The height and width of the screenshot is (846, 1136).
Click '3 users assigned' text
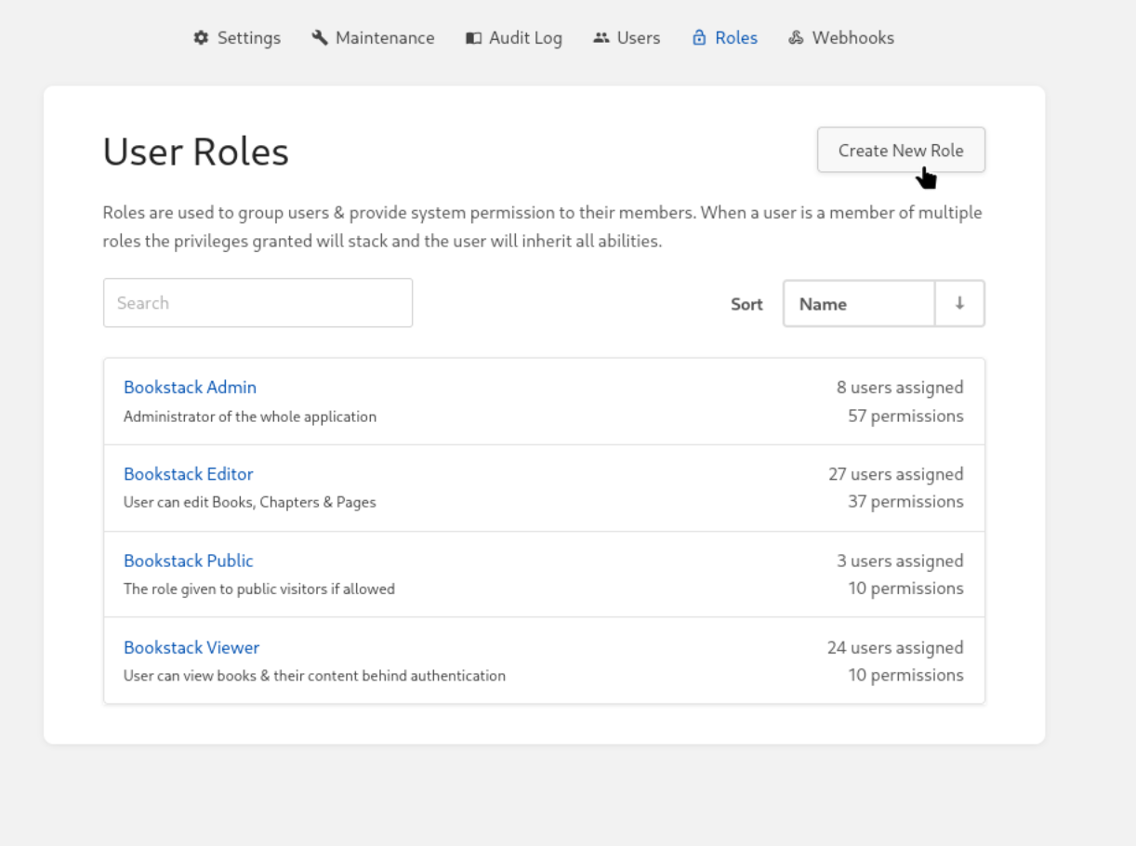pyautogui.click(x=900, y=561)
